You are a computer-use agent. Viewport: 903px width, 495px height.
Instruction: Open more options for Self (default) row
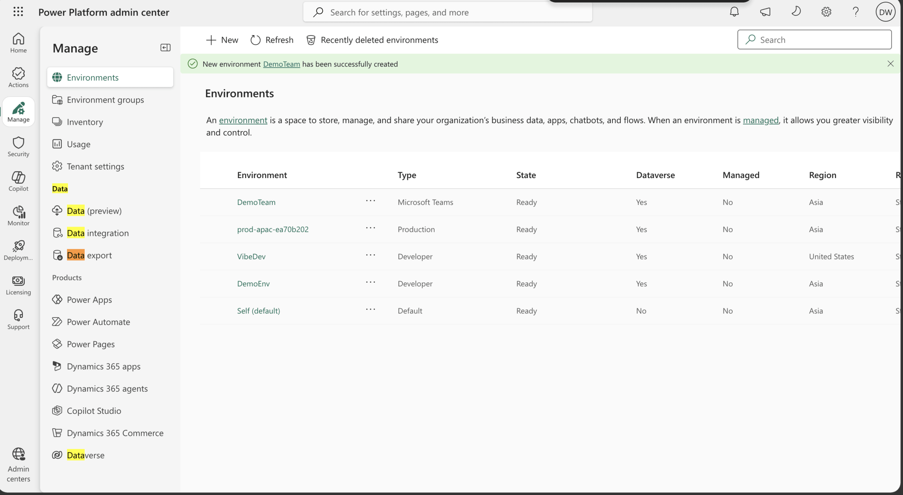point(370,310)
